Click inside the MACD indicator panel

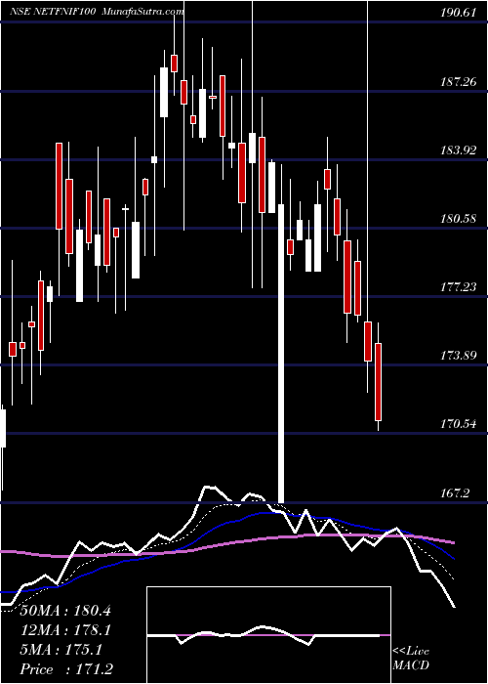point(268,635)
